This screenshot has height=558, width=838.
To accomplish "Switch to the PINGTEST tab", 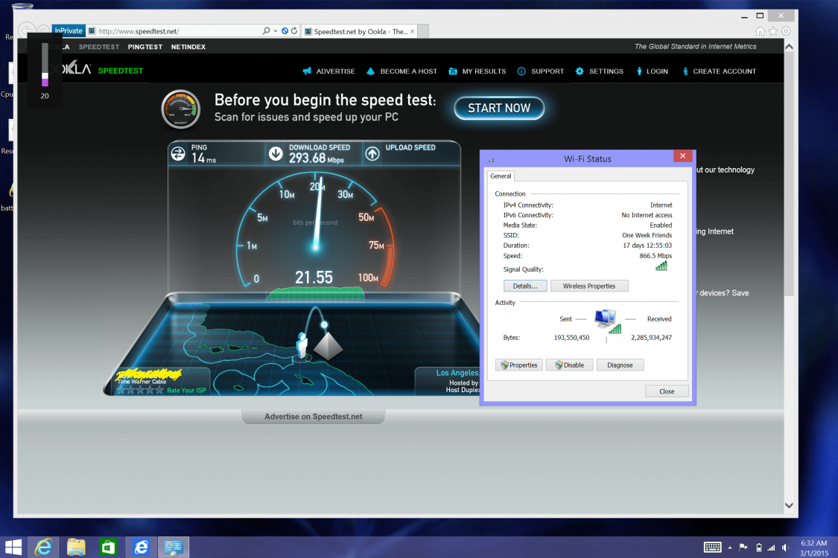I will pyautogui.click(x=145, y=47).
